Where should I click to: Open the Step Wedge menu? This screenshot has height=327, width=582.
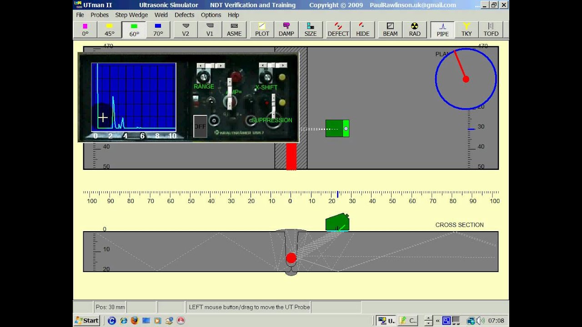pyautogui.click(x=131, y=15)
